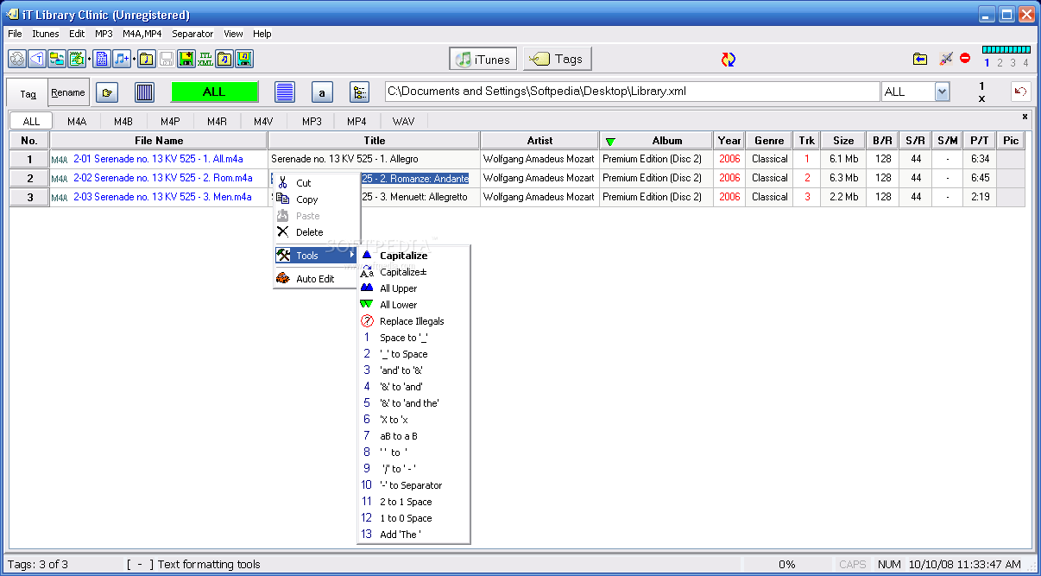Viewport: 1041px width, 576px height.
Task: Open Tools submenu in context menu
Action: [315, 256]
